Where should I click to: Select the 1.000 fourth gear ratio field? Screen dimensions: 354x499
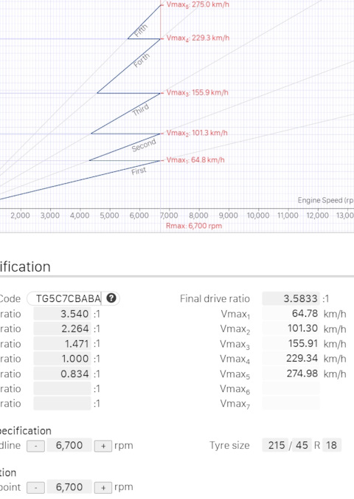(63, 359)
